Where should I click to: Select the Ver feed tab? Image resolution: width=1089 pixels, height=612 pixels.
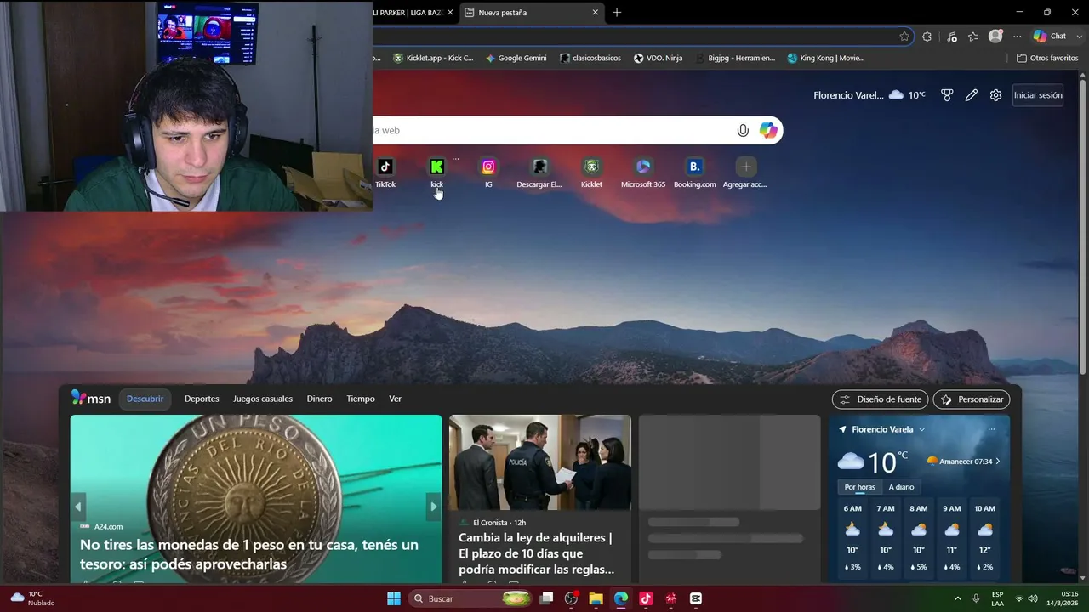tap(396, 399)
